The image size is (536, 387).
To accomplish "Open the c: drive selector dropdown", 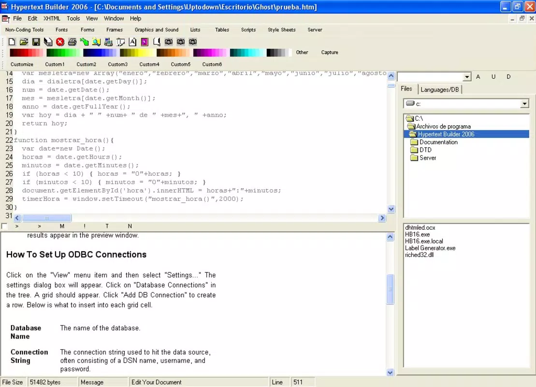I will pos(524,104).
